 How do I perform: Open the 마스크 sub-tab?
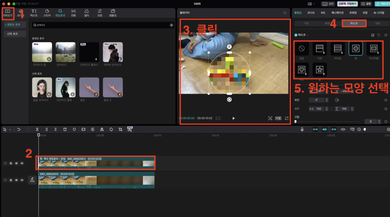(354, 24)
